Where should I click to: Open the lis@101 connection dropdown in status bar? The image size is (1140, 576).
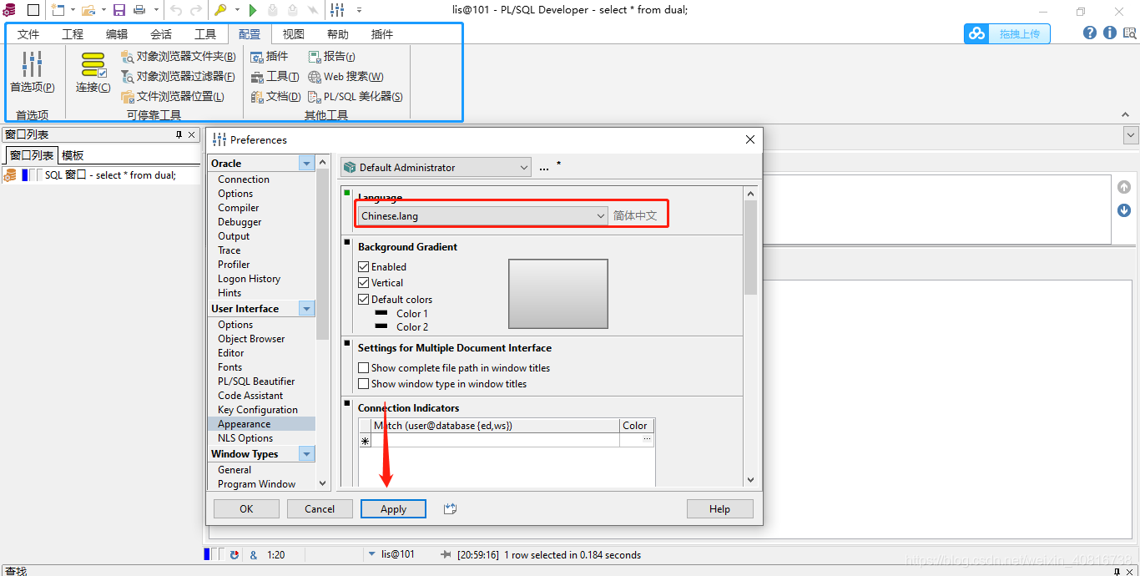(x=372, y=554)
